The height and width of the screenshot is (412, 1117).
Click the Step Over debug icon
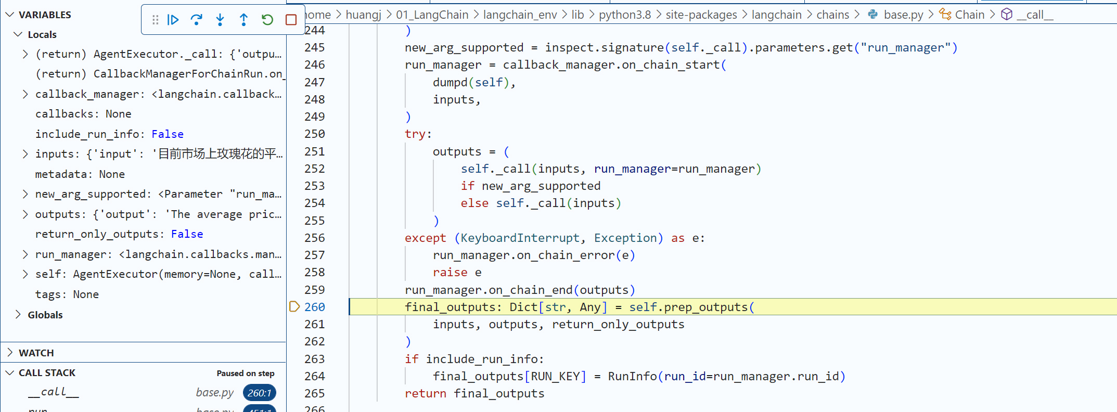coord(196,20)
